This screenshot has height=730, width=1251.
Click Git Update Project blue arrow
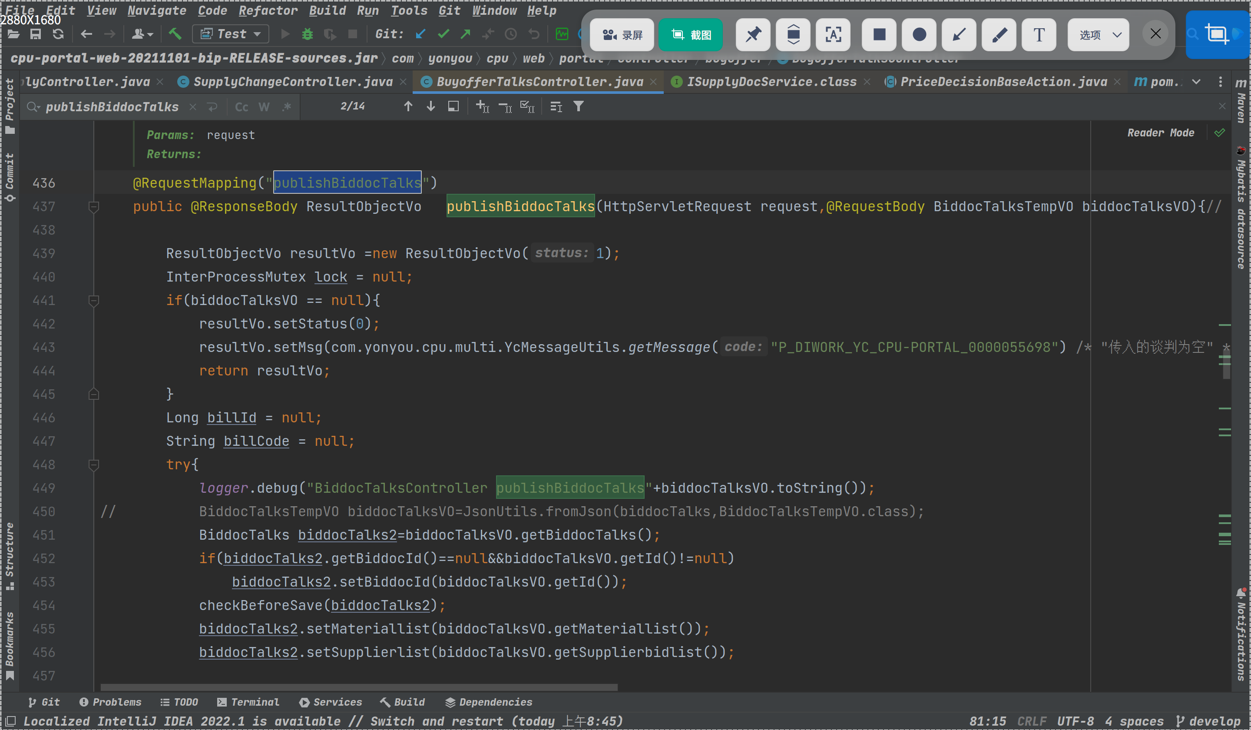[x=420, y=34]
